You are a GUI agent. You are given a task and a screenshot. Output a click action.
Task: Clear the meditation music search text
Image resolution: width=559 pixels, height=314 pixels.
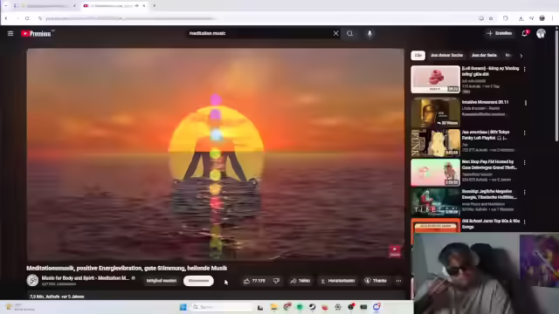[x=335, y=33]
